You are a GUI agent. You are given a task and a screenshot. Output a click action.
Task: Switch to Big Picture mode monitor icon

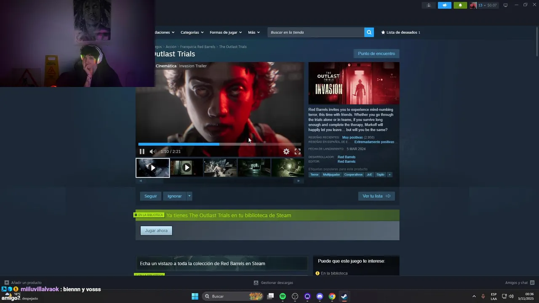click(x=506, y=5)
